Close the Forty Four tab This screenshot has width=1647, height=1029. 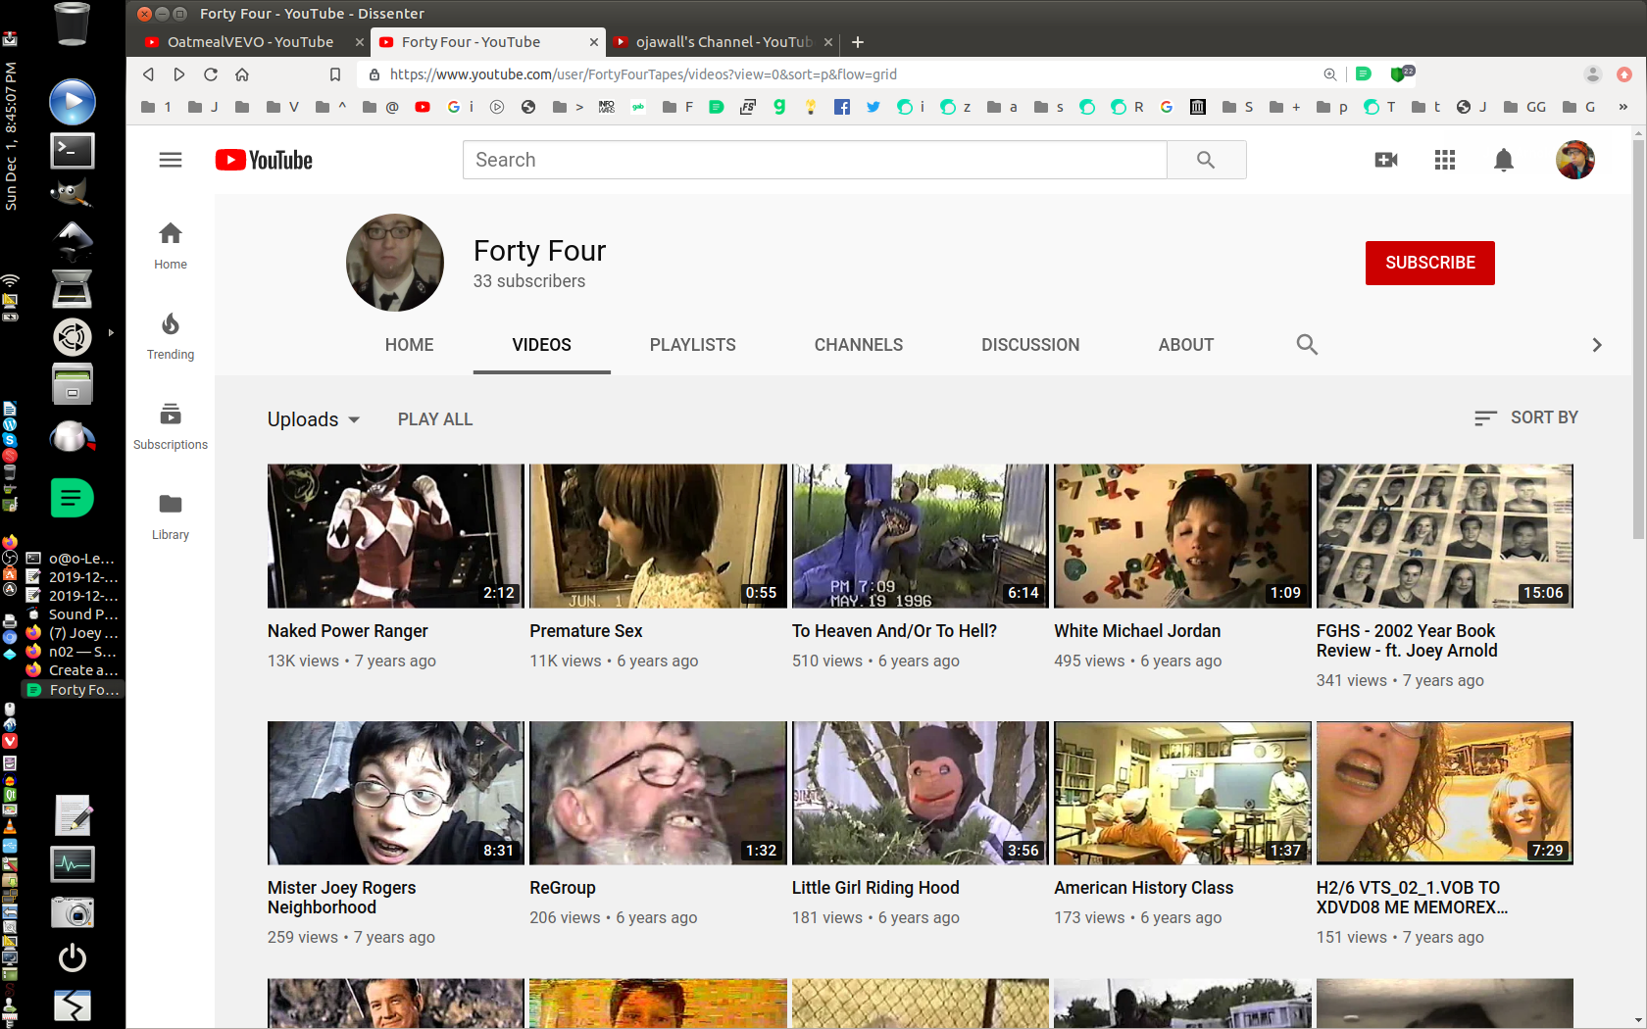(594, 42)
